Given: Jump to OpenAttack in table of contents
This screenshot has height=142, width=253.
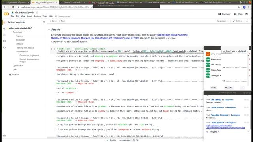Looking at the screenshot, I should 18,66.
